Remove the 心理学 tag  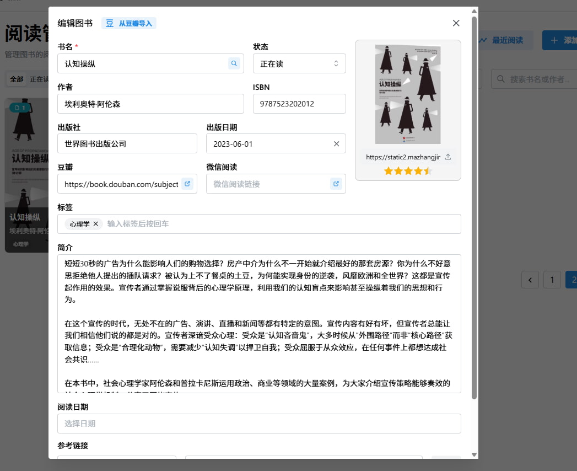pyautogui.click(x=96, y=224)
